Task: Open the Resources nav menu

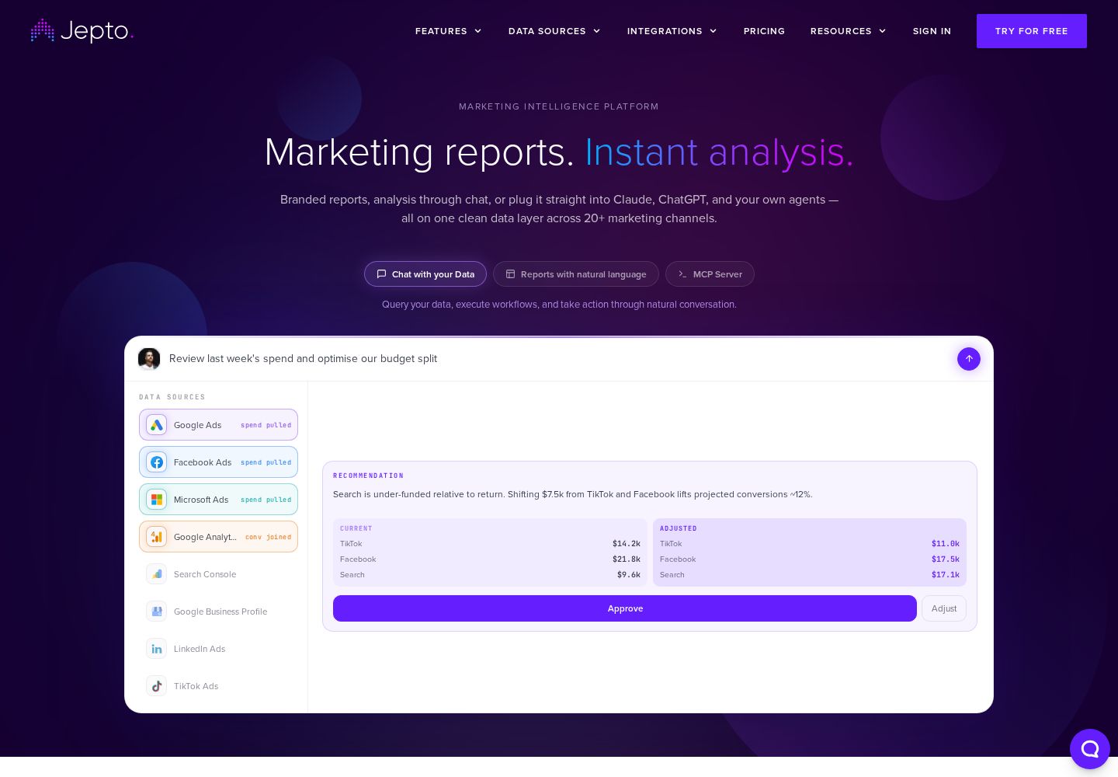Action: click(848, 31)
